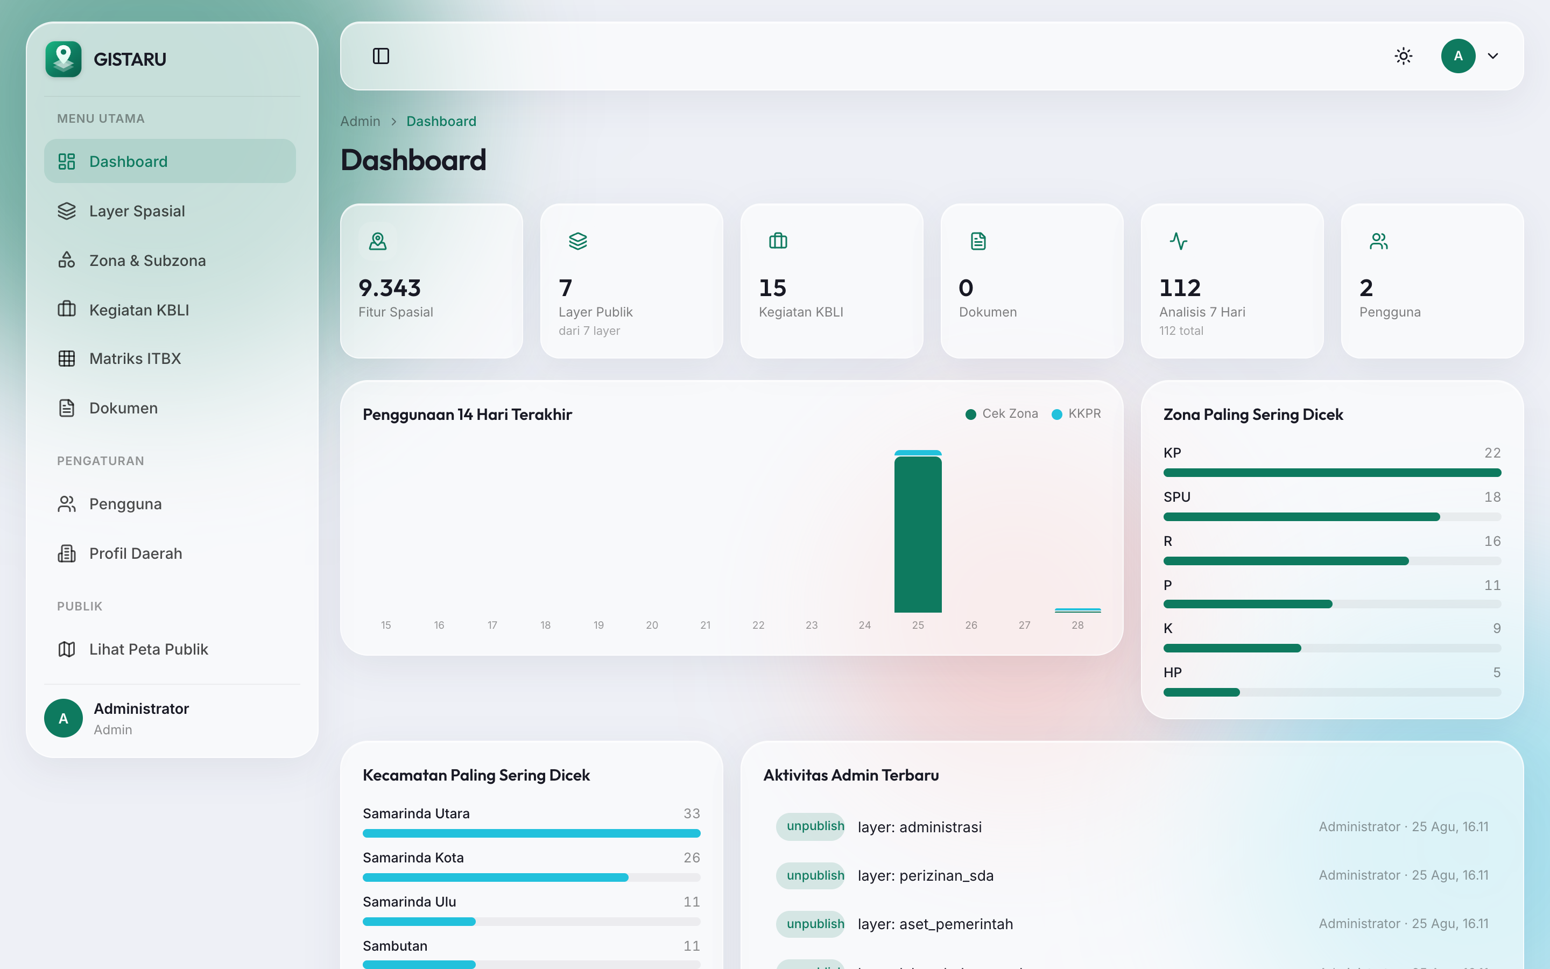1550x969 pixels.
Task: Open the 9.343 Fitur Spasial card
Action: 432,280
